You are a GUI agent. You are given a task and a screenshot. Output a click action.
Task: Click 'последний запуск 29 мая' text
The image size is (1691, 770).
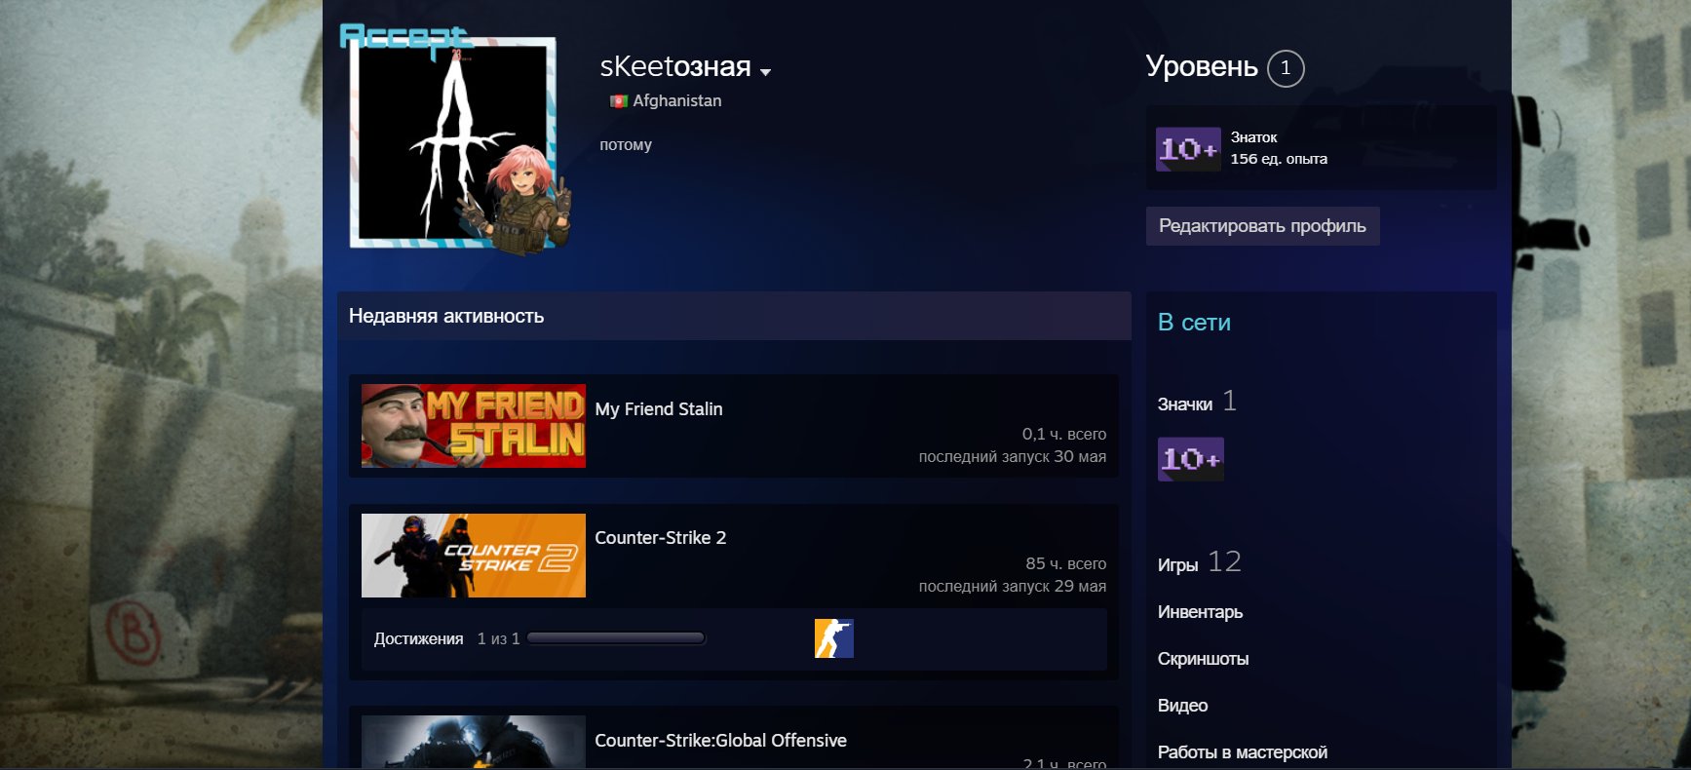point(1012,586)
